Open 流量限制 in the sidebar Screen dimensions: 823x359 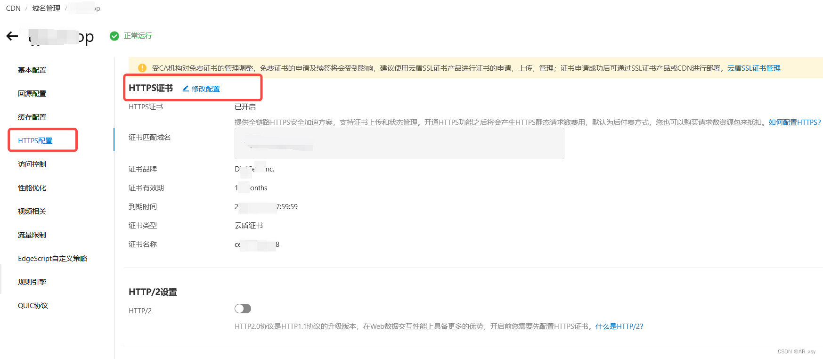click(32, 235)
